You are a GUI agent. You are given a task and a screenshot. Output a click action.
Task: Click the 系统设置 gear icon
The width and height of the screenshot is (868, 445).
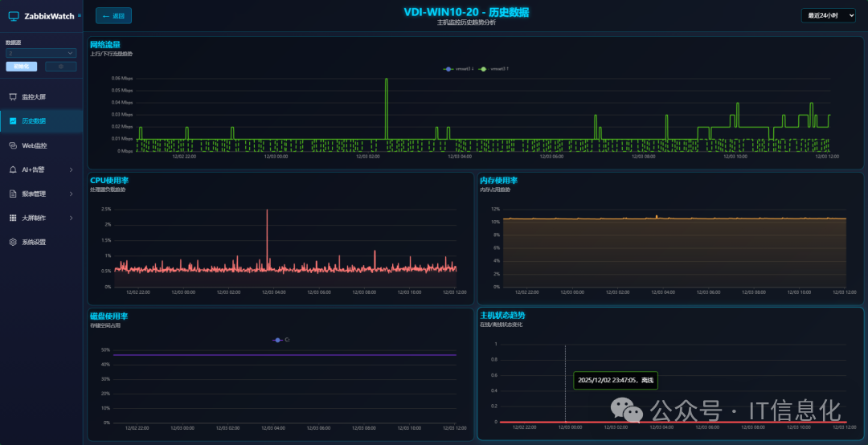tap(13, 242)
